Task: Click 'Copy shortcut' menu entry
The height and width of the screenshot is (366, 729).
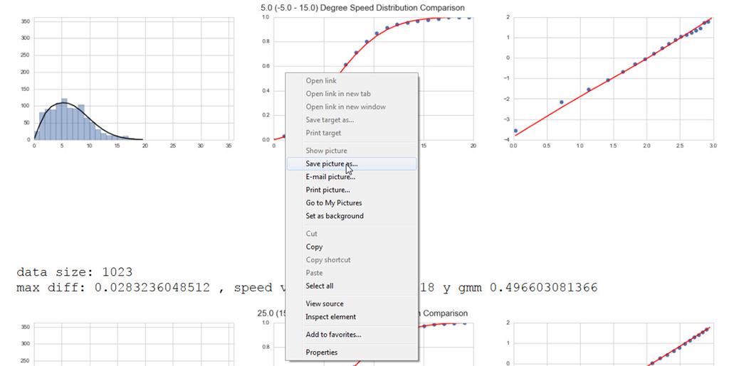Action: pyautogui.click(x=352, y=260)
